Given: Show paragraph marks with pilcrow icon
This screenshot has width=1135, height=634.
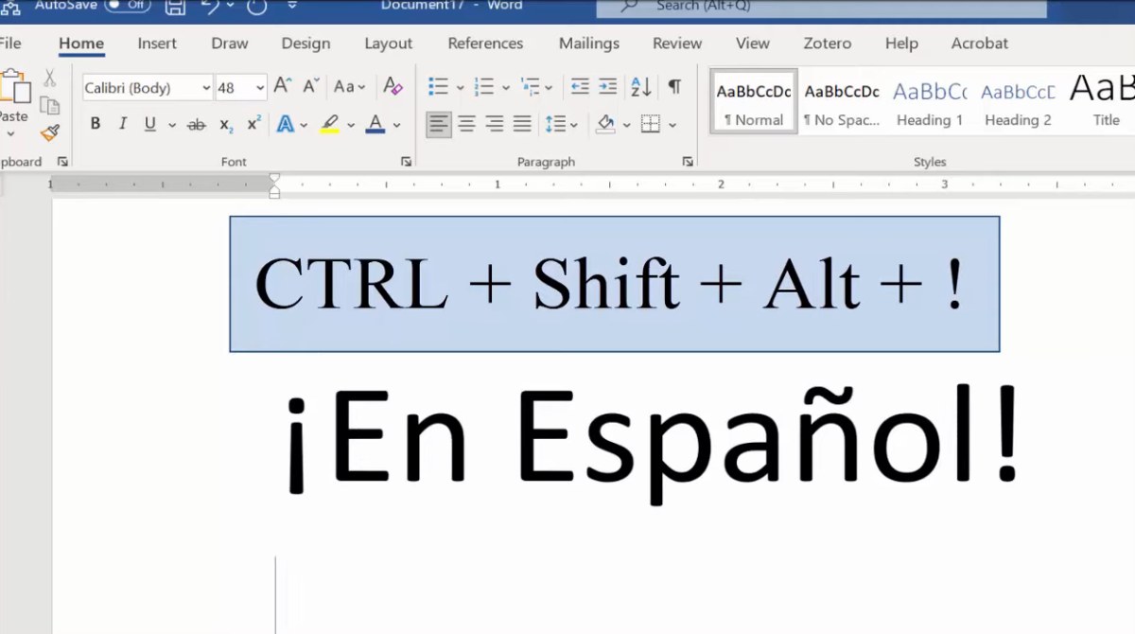Looking at the screenshot, I should (674, 87).
